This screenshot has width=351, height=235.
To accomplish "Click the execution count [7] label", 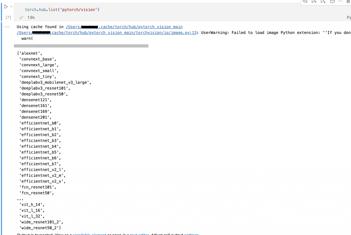I will [x=8, y=17].
